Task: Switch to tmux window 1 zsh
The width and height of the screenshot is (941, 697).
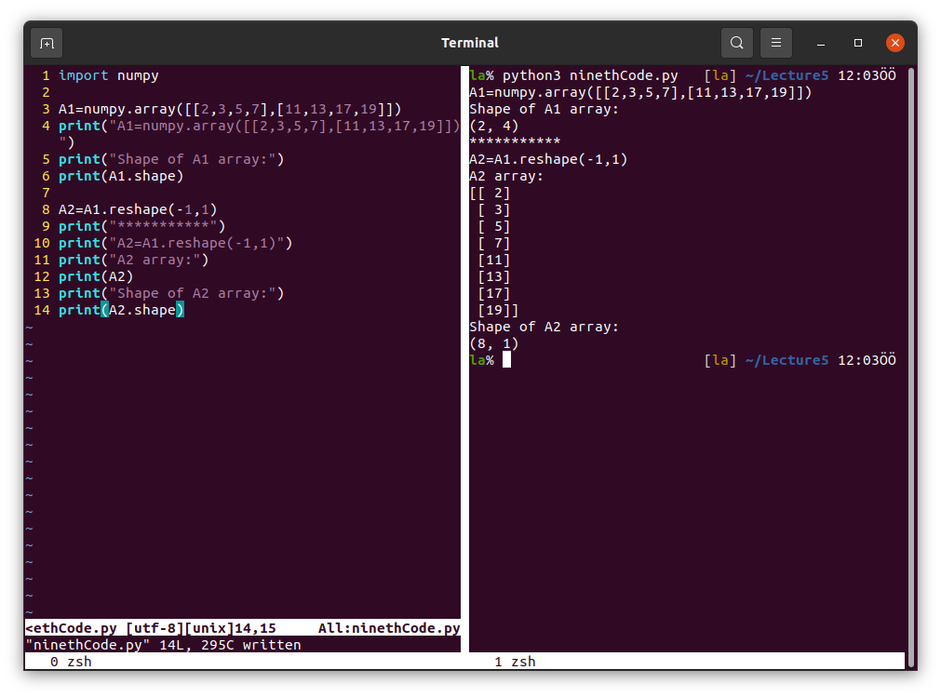Action: (515, 662)
